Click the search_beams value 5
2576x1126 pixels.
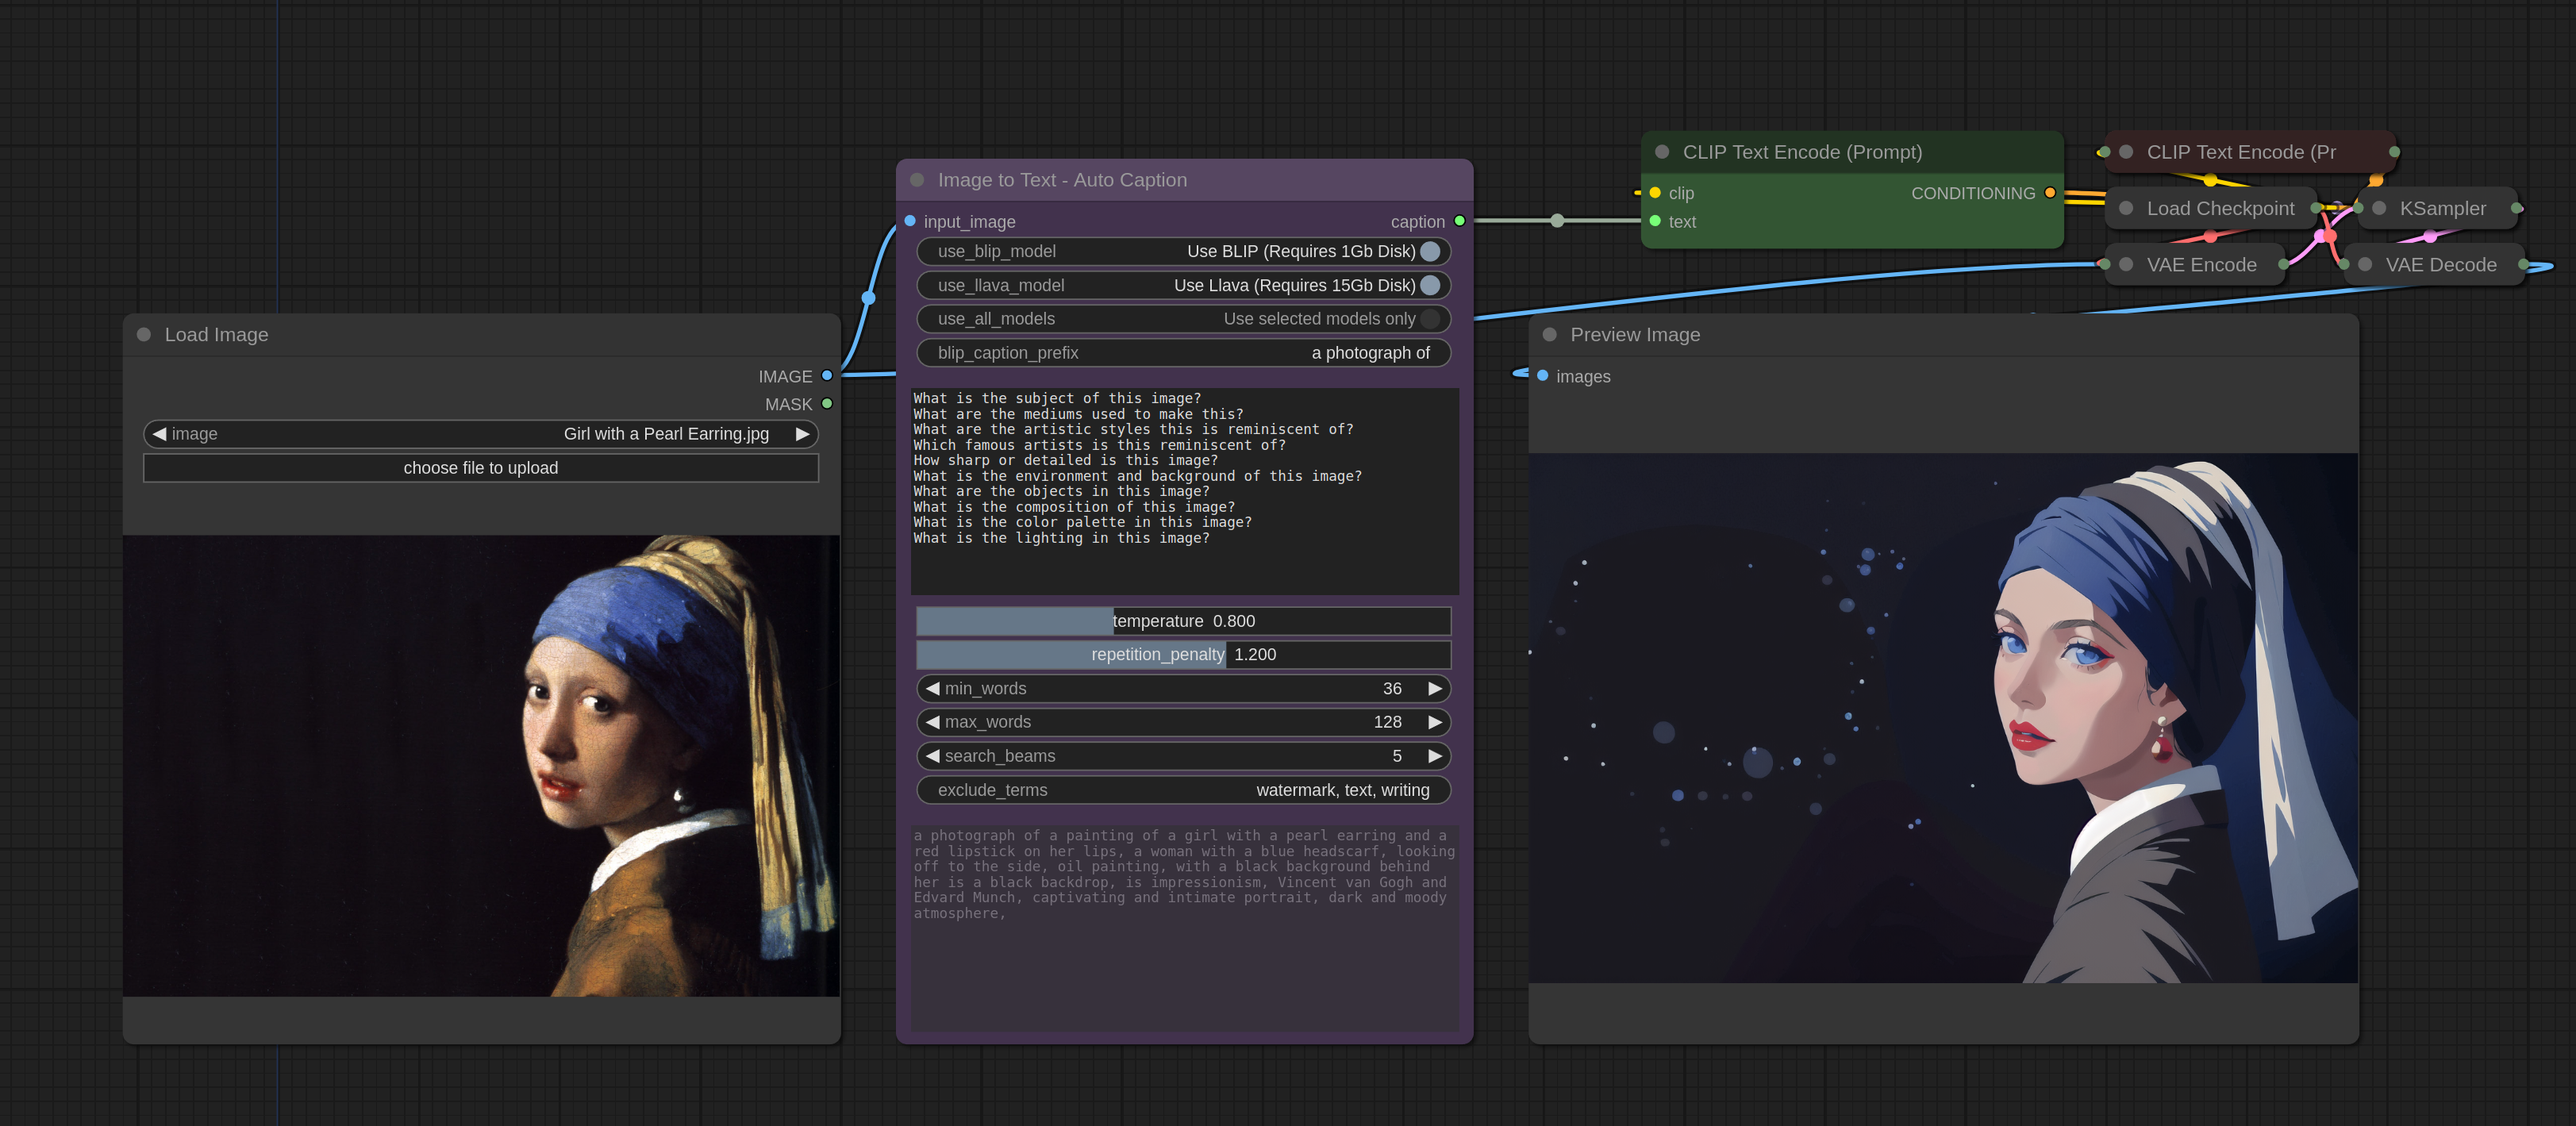click(x=1396, y=756)
